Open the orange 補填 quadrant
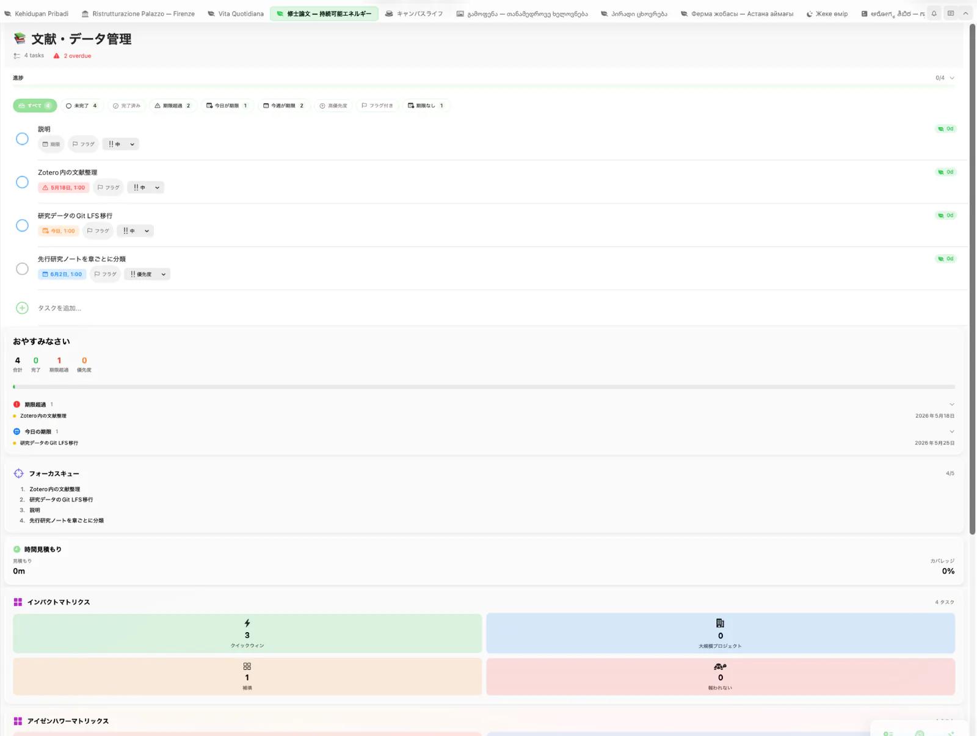Screen dimensions: 977x736 click(247, 676)
